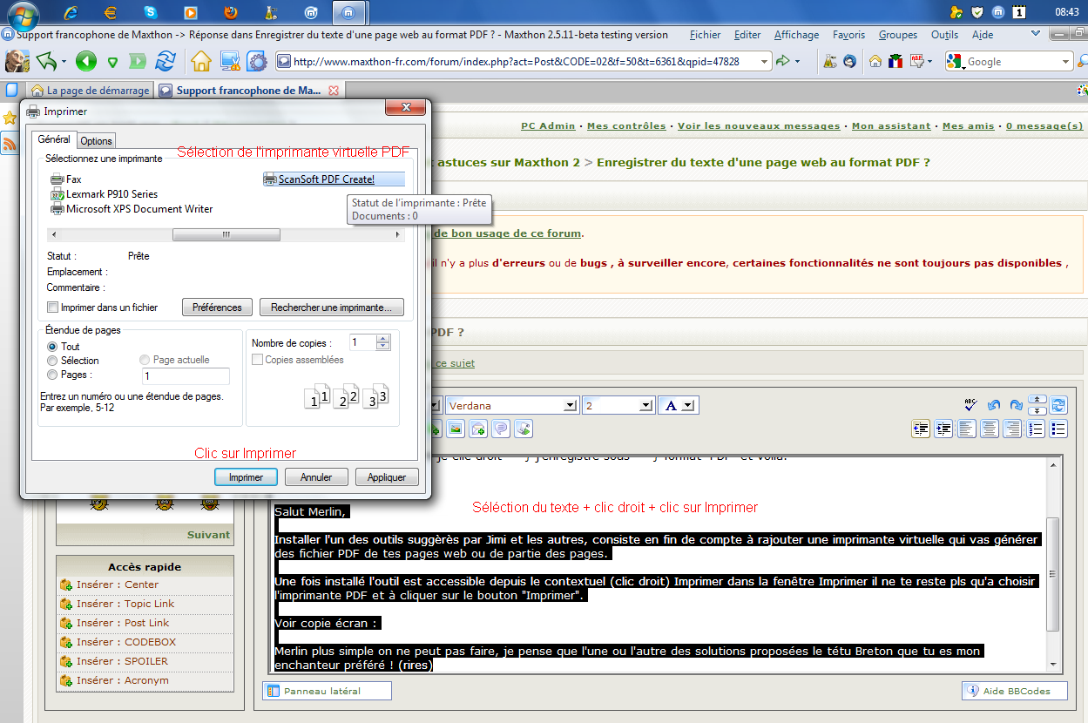Insert numbered list in editor

pos(1036,429)
